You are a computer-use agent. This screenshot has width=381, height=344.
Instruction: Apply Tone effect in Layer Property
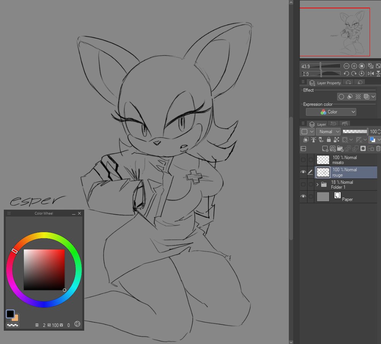(x=358, y=97)
